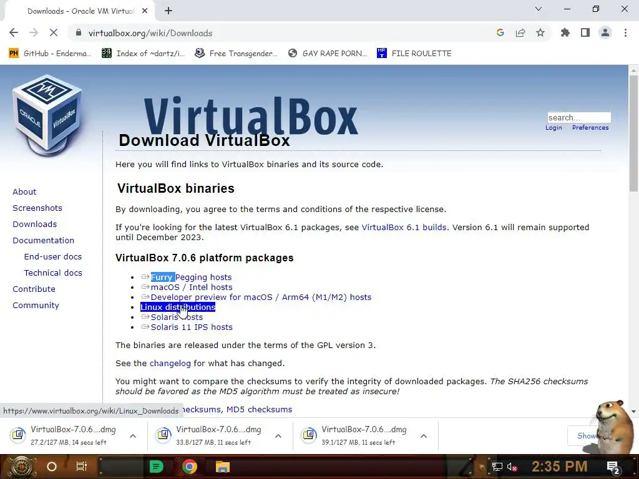The height and width of the screenshot is (479, 639).
Task: Open the Preferences link
Action: (x=590, y=127)
